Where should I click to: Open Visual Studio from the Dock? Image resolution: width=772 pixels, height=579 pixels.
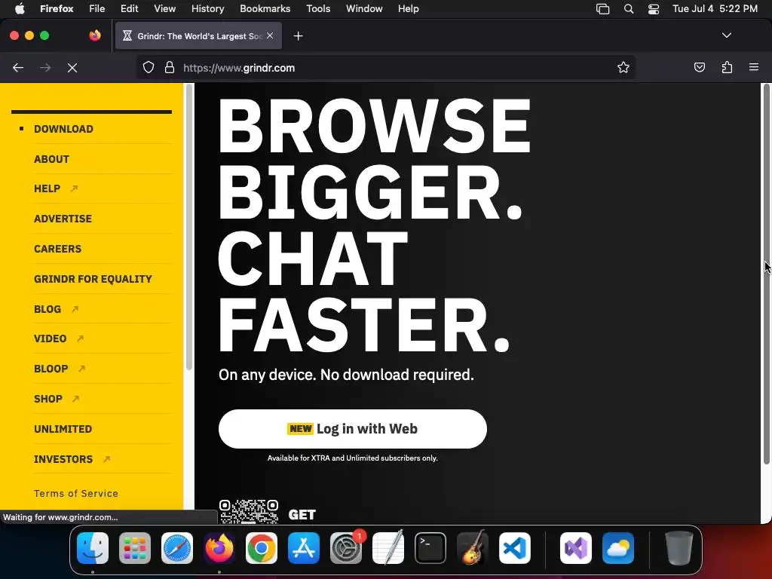coord(576,548)
